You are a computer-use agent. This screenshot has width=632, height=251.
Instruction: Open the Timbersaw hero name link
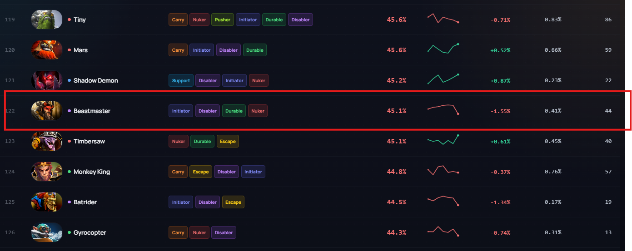(x=89, y=141)
